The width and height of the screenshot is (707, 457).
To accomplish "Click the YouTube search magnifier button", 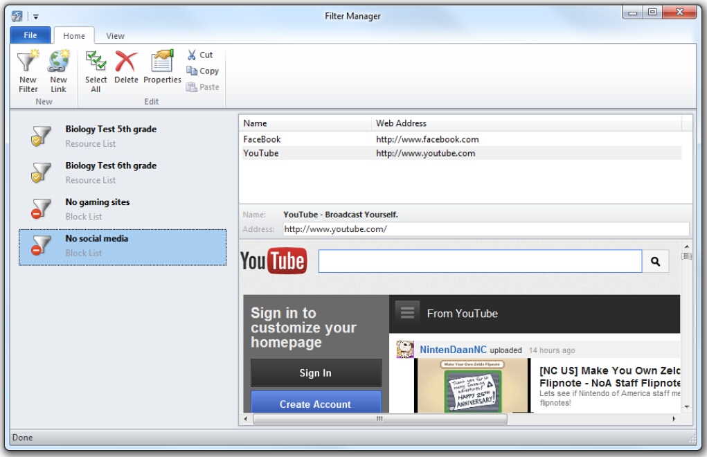I will 656,262.
